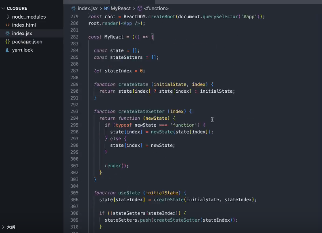Click 'stateIndex' on line 287

(118, 71)
